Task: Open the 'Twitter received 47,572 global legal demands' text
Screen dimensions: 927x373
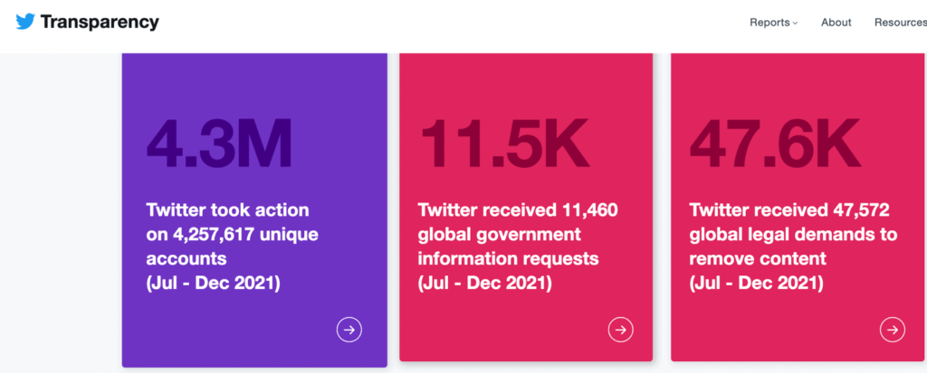Action: coord(793,234)
